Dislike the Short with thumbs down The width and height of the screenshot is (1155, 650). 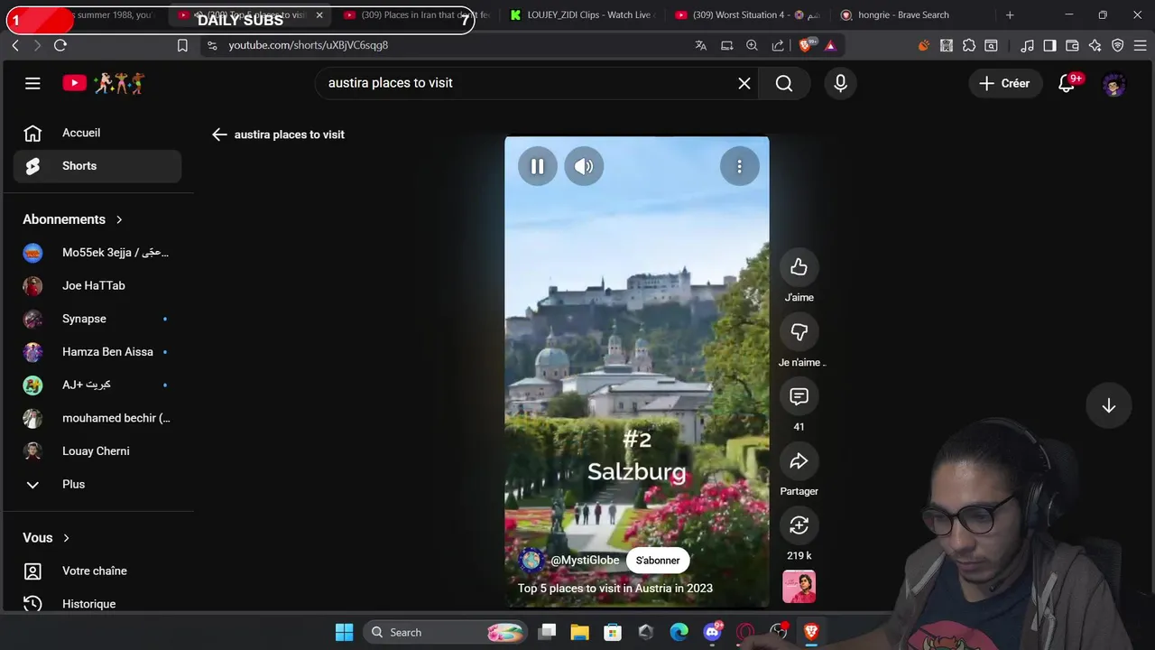click(799, 332)
